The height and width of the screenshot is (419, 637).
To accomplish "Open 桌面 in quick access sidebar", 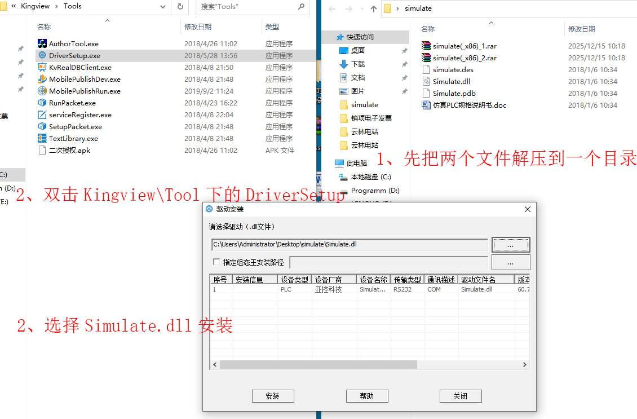I will click(x=358, y=50).
